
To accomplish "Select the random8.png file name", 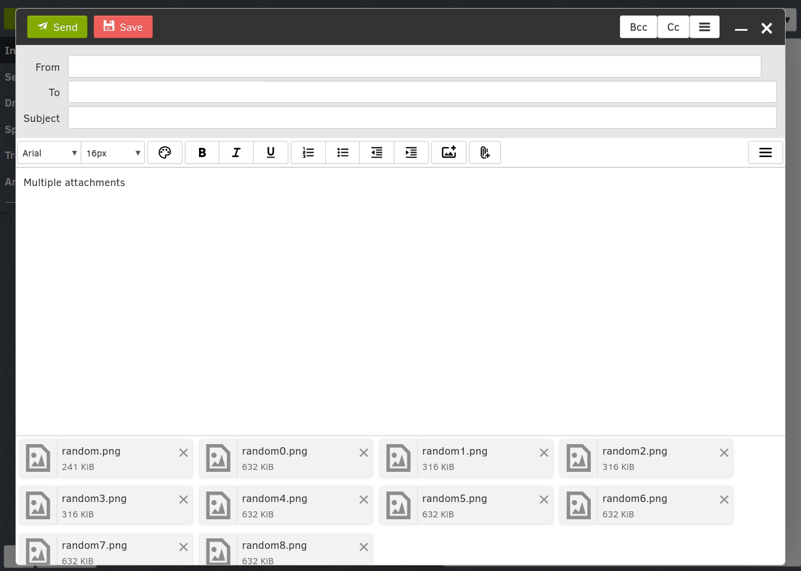I will (275, 545).
